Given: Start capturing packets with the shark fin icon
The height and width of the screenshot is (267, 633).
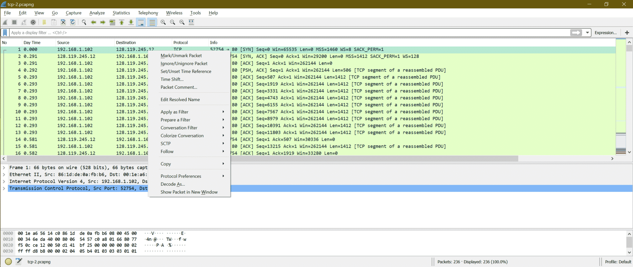Looking at the screenshot, I should [x=5, y=22].
